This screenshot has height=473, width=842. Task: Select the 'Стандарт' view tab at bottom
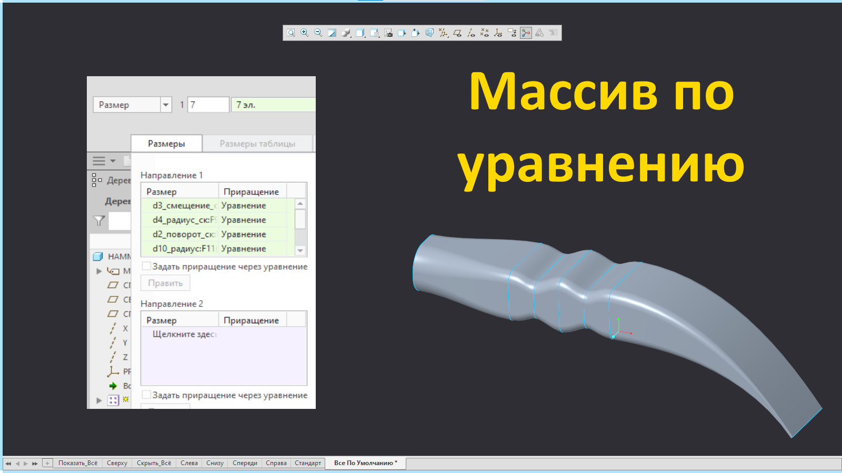click(308, 463)
